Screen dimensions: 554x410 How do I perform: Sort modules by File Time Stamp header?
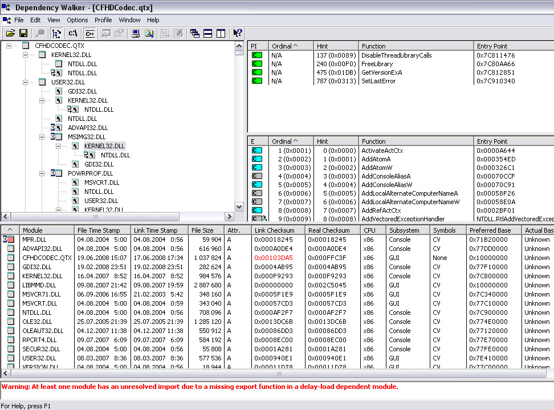[102, 230]
